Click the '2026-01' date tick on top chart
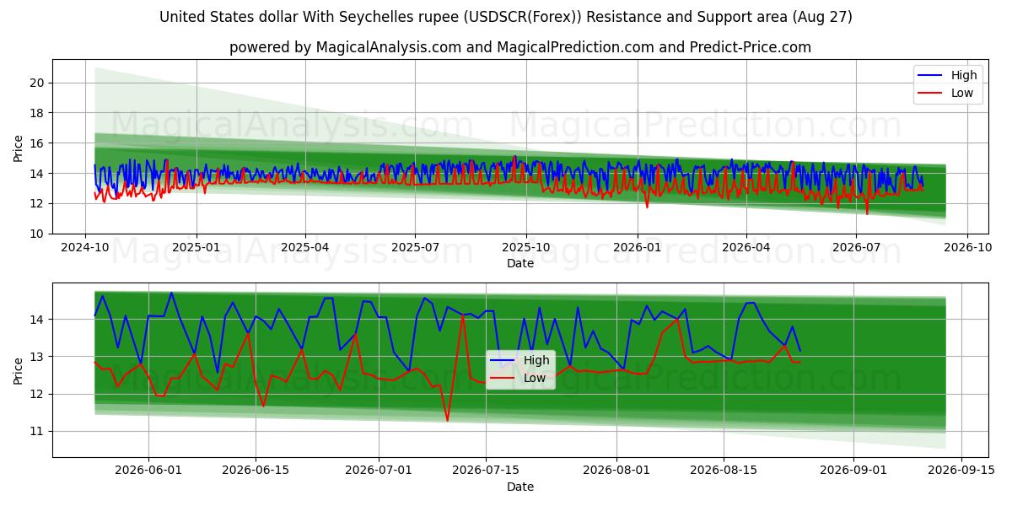The height and width of the screenshot is (506, 1012). pyautogui.click(x=638, y=249)
